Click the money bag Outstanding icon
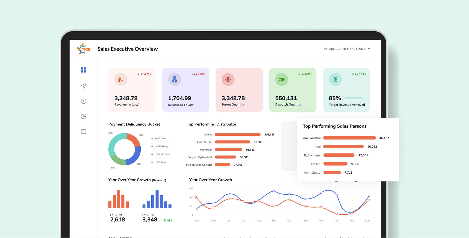Screen dimensions: 469x238 pyautogui.click(x=174, y=79)
